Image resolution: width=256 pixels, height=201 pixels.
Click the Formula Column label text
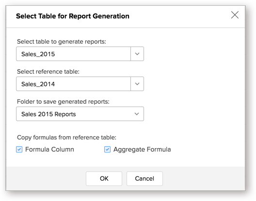click(49, 150)
